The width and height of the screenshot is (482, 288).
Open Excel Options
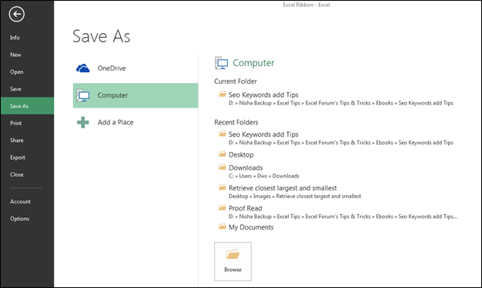[27, 219]
